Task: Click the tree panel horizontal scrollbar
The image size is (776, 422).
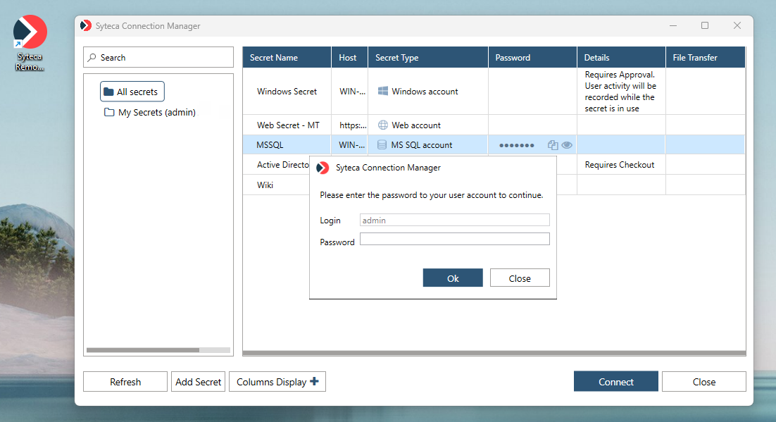Action: pyautogui.click(x=143, y=350)
